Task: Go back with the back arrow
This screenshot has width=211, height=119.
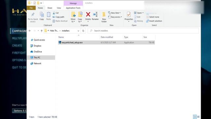Action: pyautogui.click(x=30, y=31)
